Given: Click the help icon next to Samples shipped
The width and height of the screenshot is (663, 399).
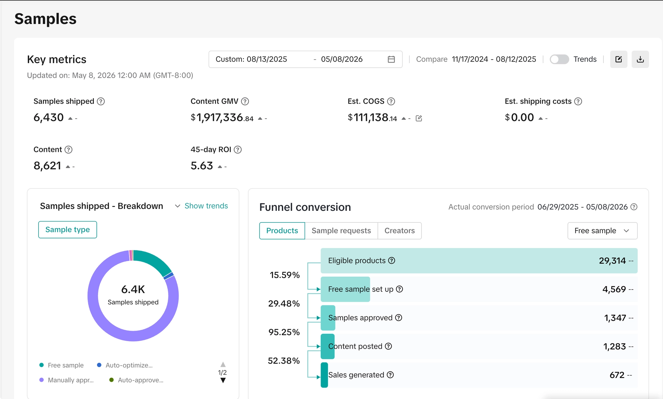Looking at the screenshot, I should [x=101, y=101].
